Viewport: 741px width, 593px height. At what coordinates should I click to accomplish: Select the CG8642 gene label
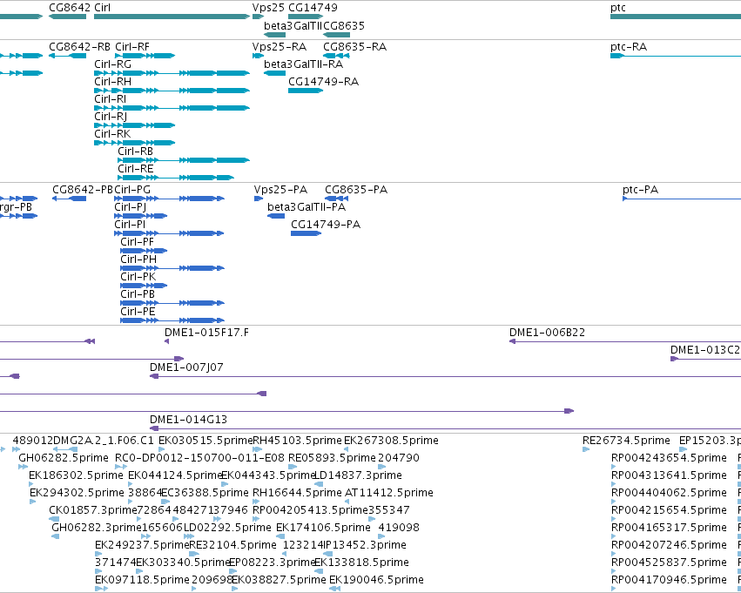70,8
